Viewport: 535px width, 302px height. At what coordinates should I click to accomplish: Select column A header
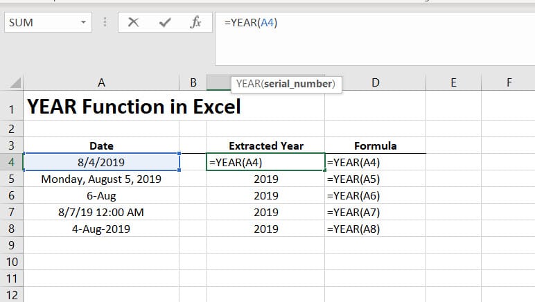tap(101, 83)
